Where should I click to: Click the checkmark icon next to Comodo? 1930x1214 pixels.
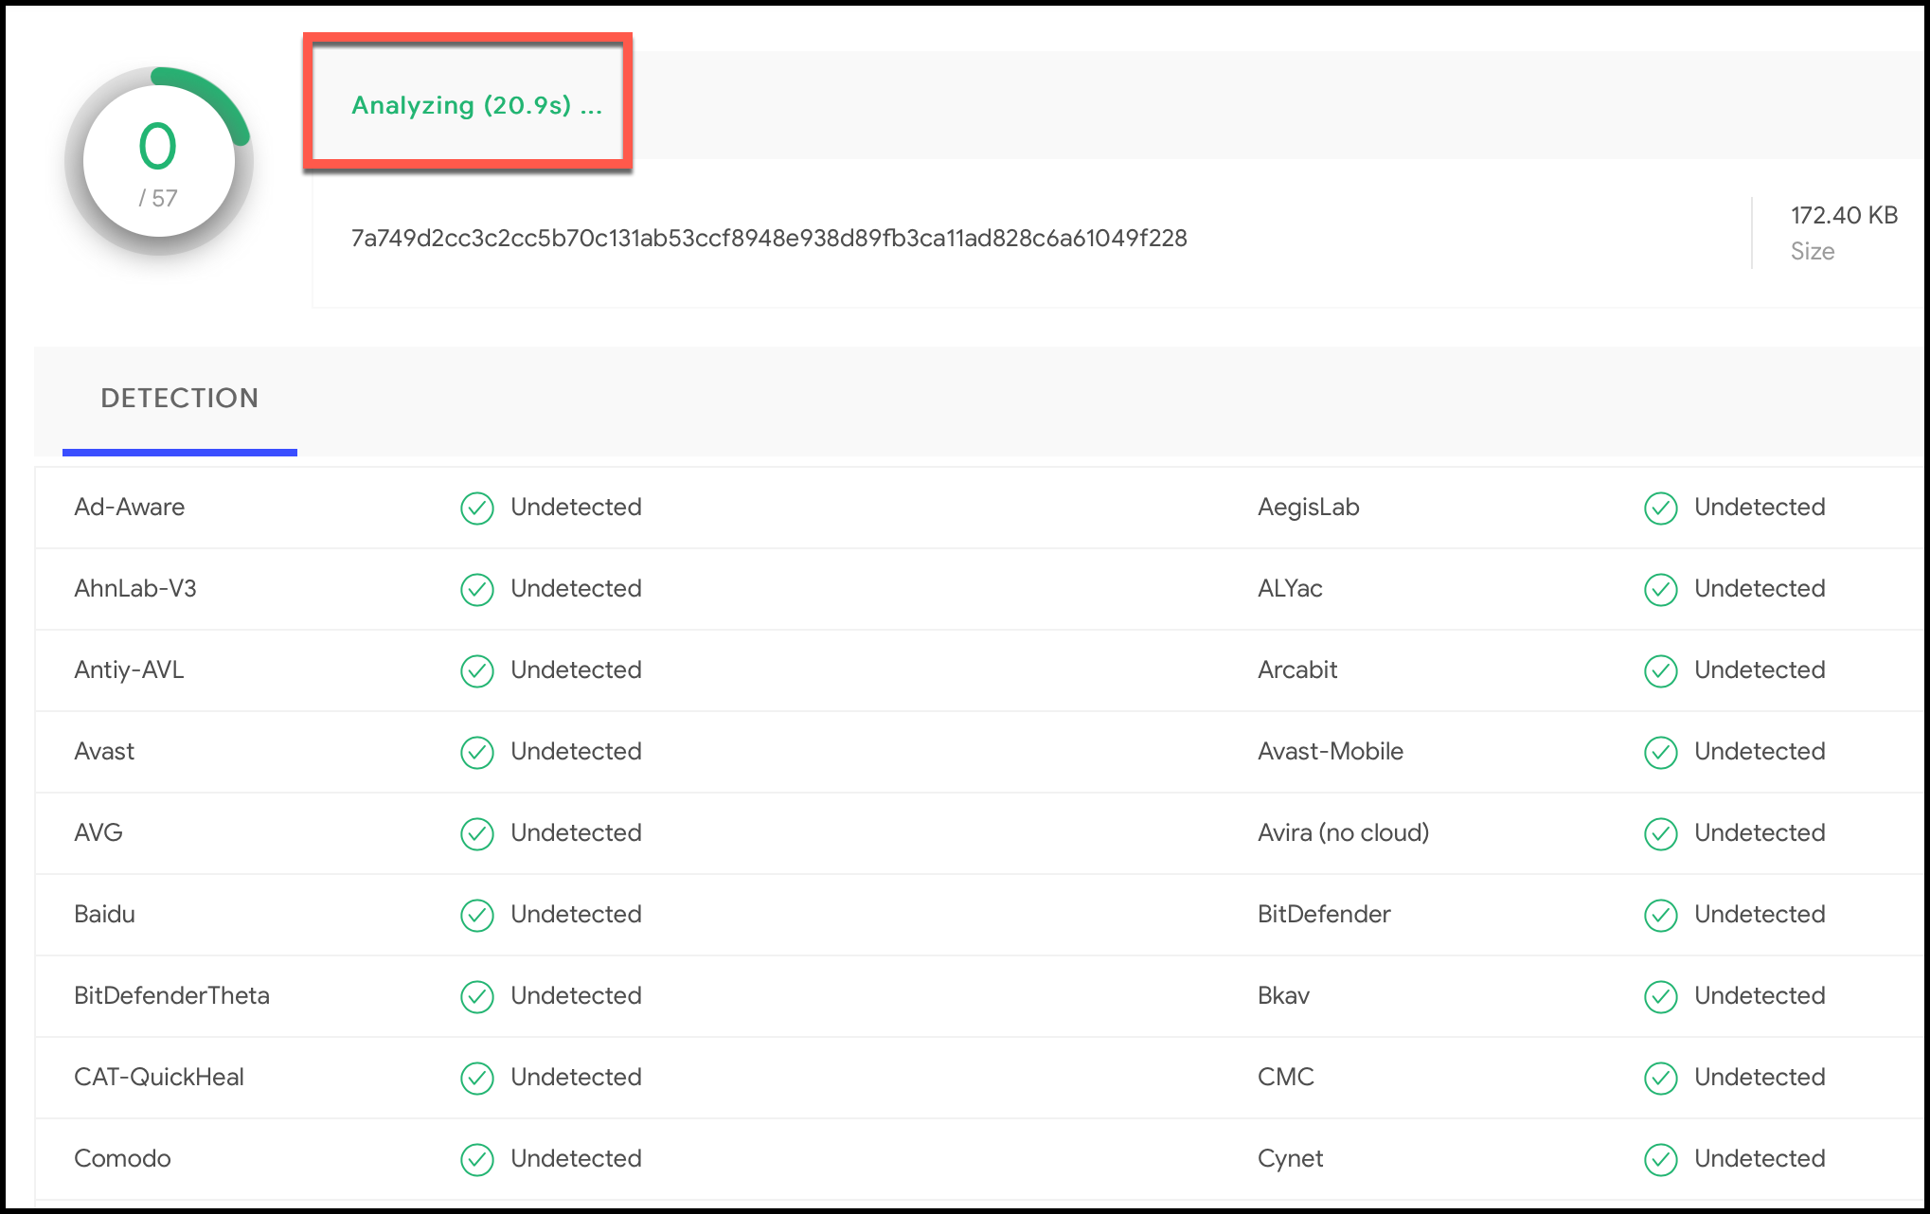(477, 1160)
